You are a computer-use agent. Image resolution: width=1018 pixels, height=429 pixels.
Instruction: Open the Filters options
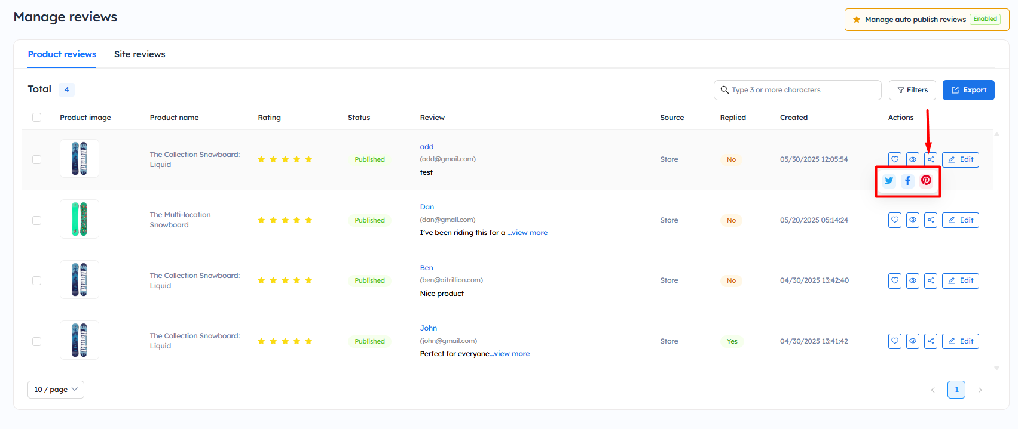pyautogui.click(x=912, y=90)
